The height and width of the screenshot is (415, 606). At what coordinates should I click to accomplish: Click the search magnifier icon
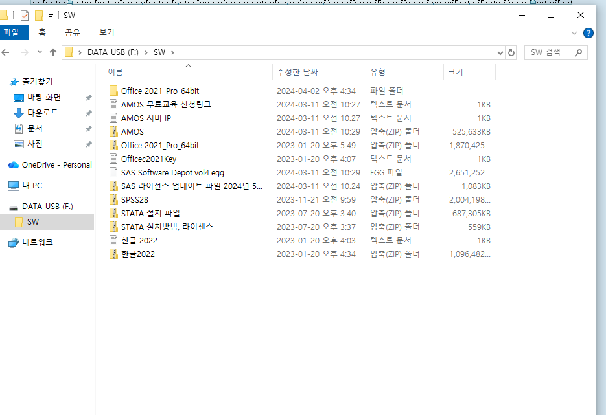(578, 52)
